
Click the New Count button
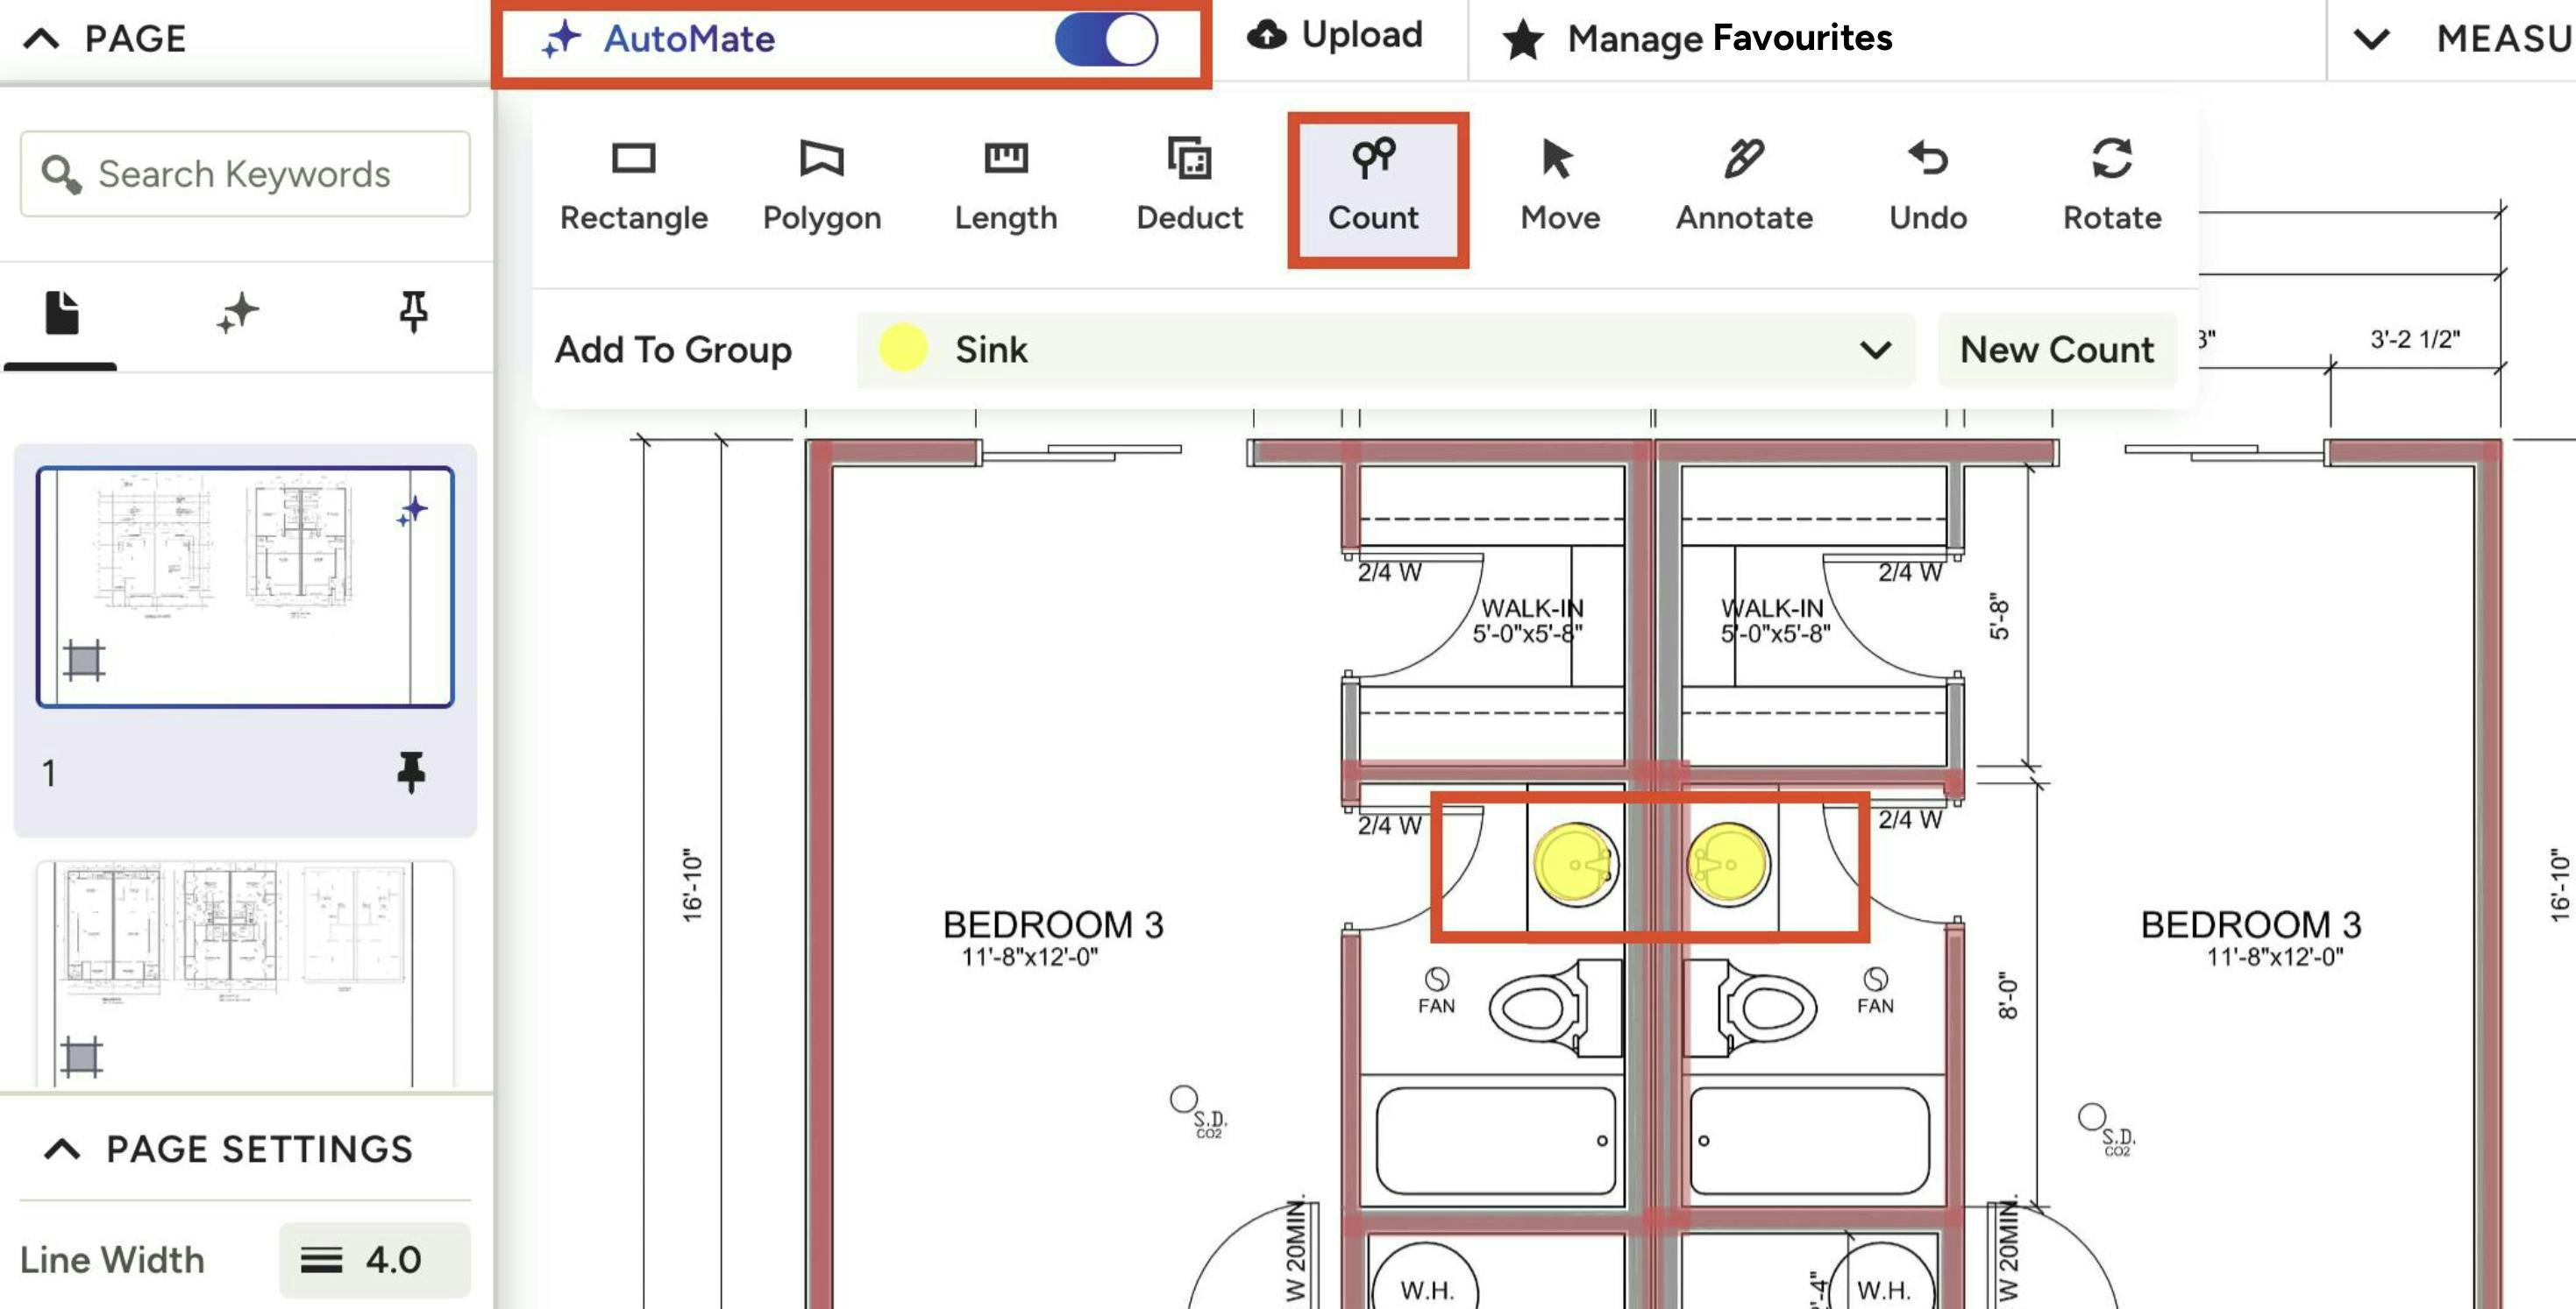pyautogui.click(x=2056, y=350)
